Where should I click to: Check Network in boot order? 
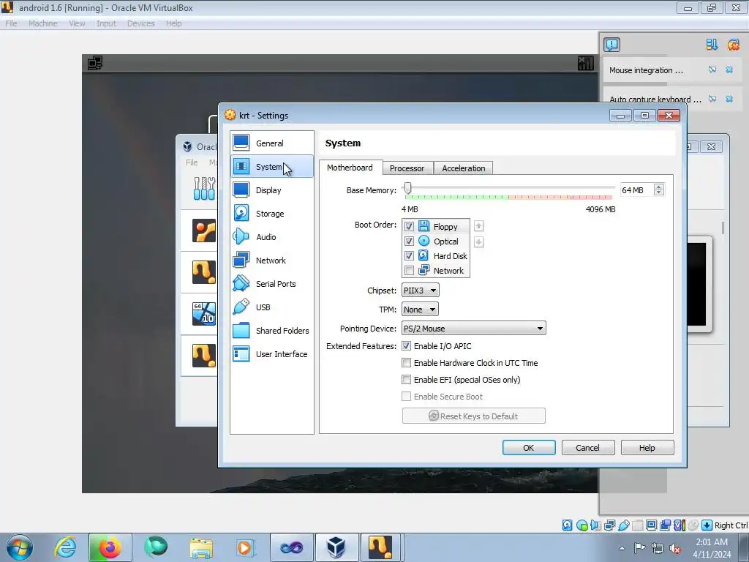point(409,271)
